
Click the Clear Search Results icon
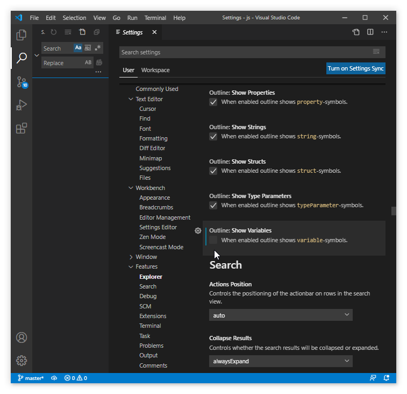(x=68, y=32)
